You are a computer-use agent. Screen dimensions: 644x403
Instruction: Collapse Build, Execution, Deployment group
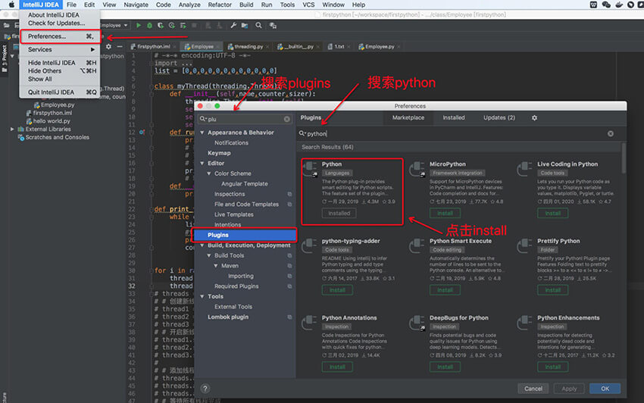pyautogui.click(x=202, y=245)
